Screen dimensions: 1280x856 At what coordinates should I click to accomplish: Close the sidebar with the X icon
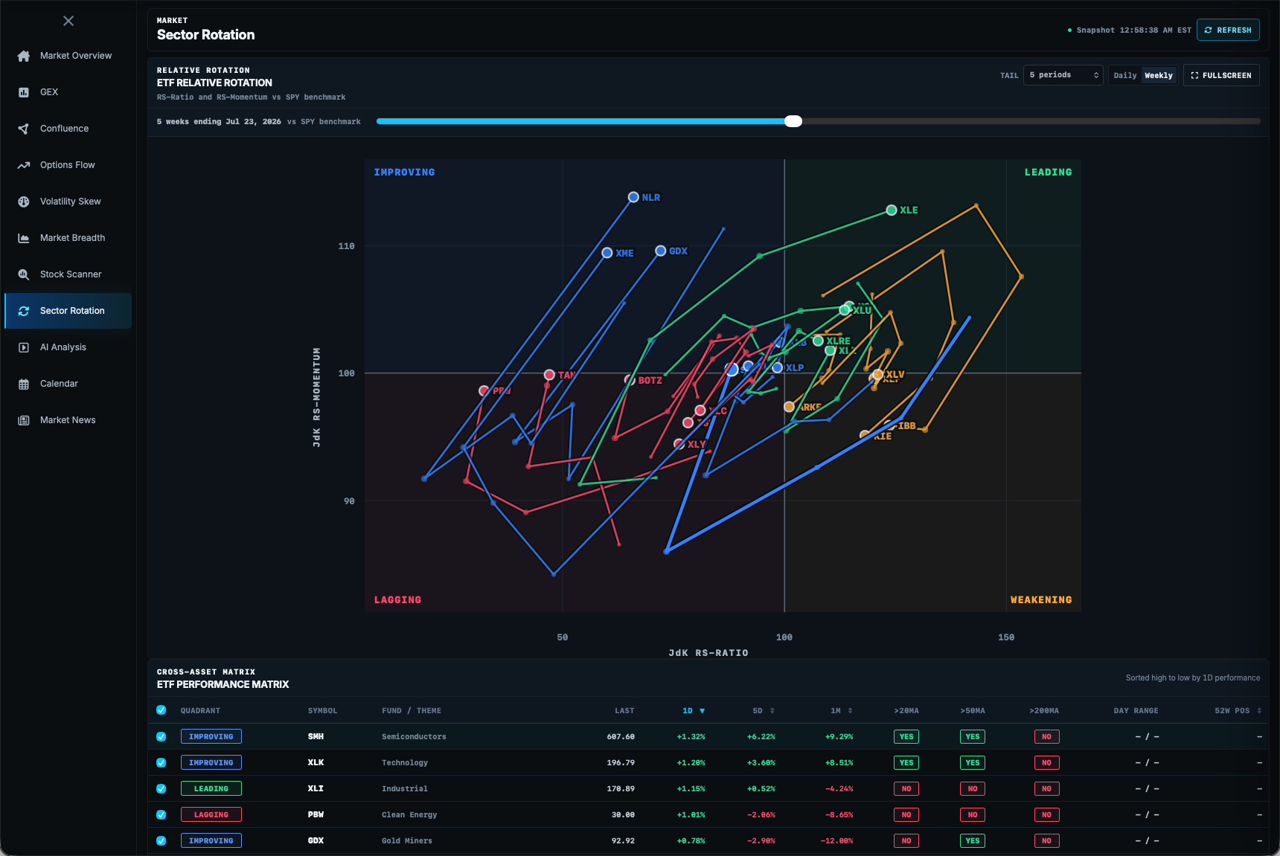point(68,21)
